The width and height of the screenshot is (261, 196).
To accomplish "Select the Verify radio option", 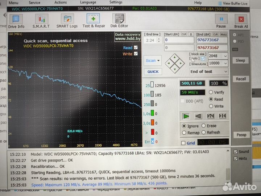I will tap(211, 93).
